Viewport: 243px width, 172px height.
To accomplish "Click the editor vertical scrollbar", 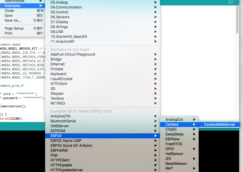I will pos(237,20).
